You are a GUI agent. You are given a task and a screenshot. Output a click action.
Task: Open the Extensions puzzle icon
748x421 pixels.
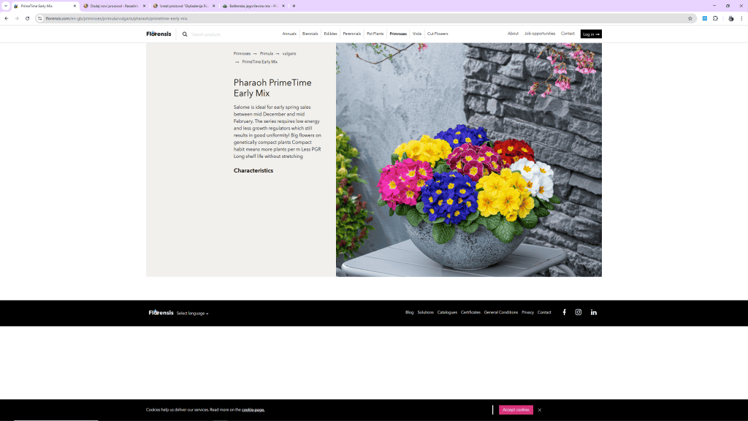point(715,18)
